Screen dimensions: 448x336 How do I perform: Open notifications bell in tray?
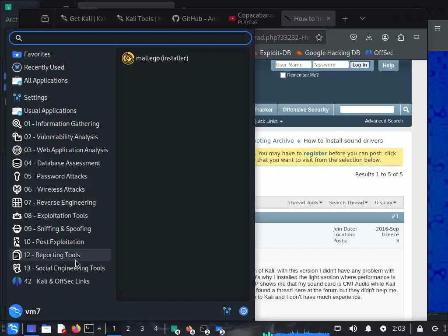[368, 329]
